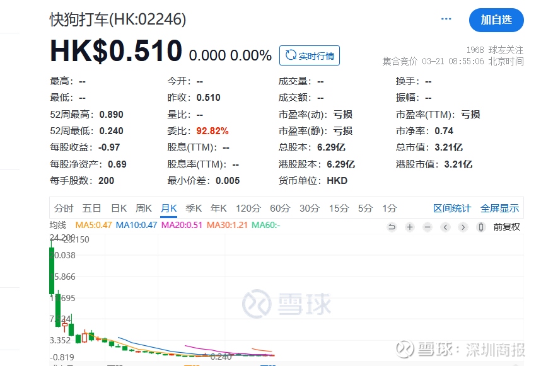Click the 加自选 button
Image resolution: width=541 pixels, height=366 pixels.
point(496,20)
